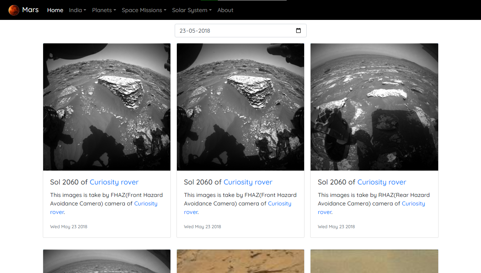Screen dimensions: 481x273
Task: Click 'Wed May 23 2018' in second card
Action: click(x=203, y=226)
